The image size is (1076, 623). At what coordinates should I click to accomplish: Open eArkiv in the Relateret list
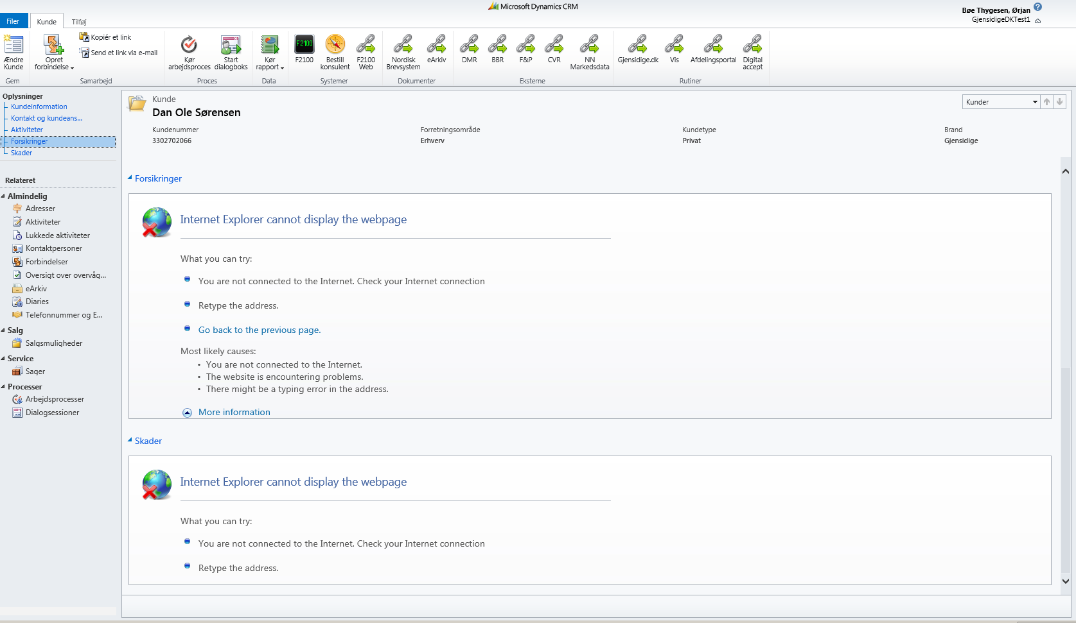click(36, 289)
